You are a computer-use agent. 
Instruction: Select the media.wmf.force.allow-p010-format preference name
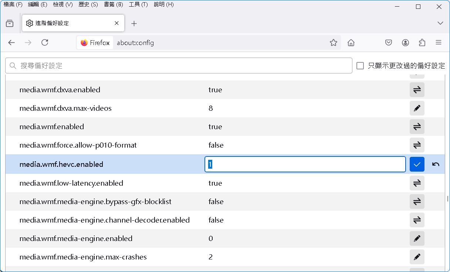(78, 145)
